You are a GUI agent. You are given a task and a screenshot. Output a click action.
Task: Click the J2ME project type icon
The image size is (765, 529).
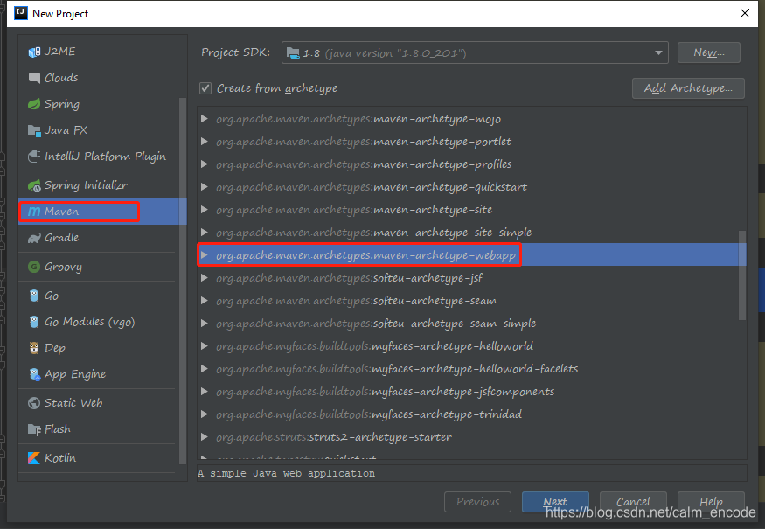click(34, 52)
